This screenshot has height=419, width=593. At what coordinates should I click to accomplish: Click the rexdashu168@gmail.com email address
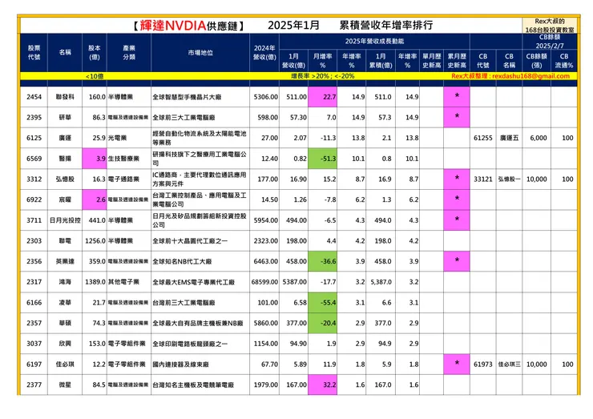click(x=530, y=76)
